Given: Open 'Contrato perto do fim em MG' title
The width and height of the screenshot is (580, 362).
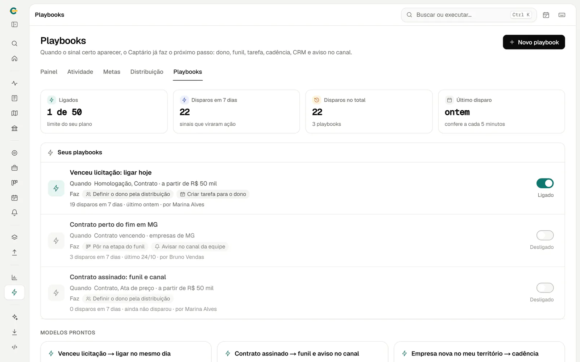Looking at the screenshot, I should (113, 224).
